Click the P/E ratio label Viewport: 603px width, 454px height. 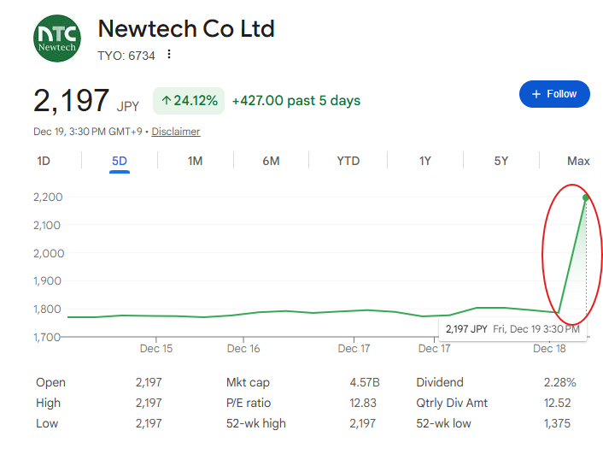point(249,403)
